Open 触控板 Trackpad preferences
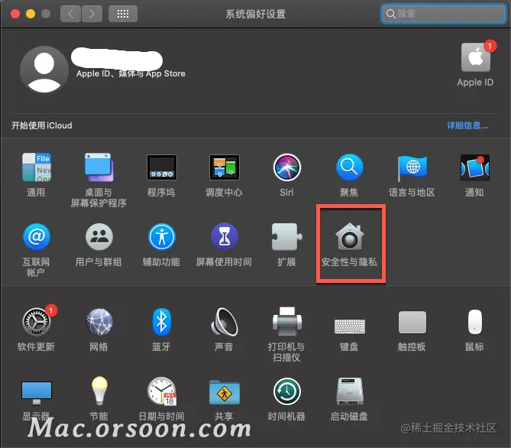This screenshot has height=448, width=511. pyautogui.click(x=412, y=322)
